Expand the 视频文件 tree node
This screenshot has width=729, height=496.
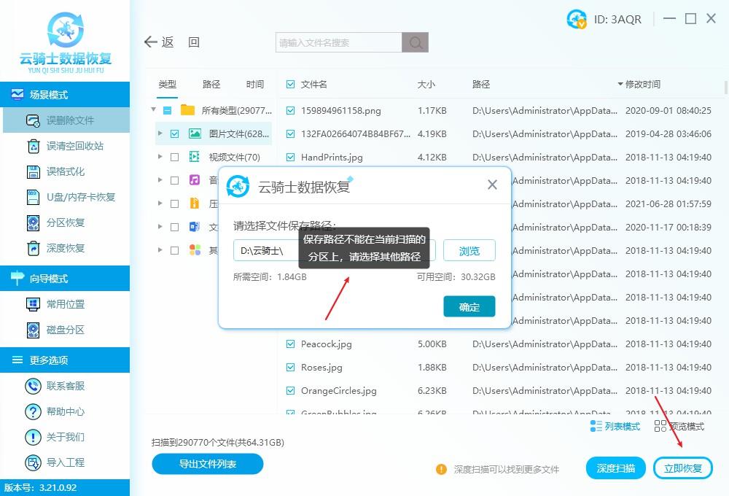tap(160, 157)
